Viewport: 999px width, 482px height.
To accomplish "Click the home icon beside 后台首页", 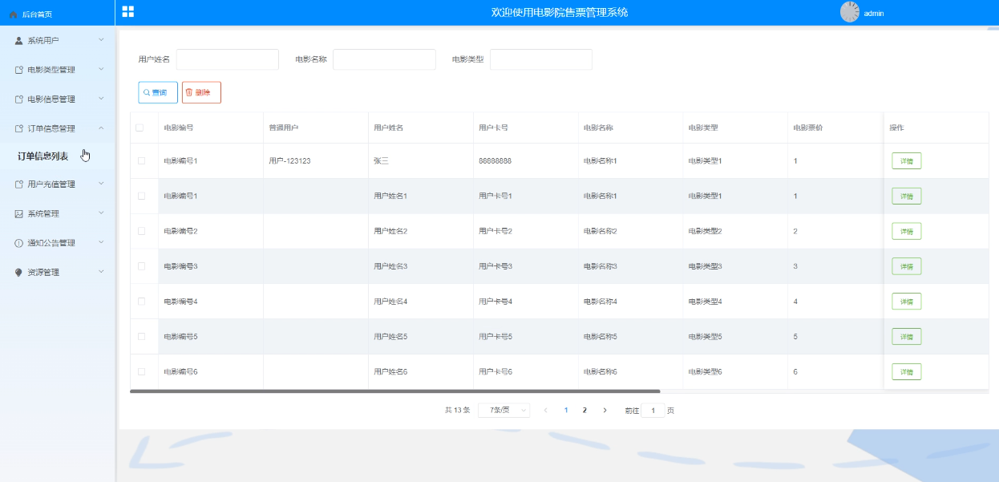I will coord(13,14).
